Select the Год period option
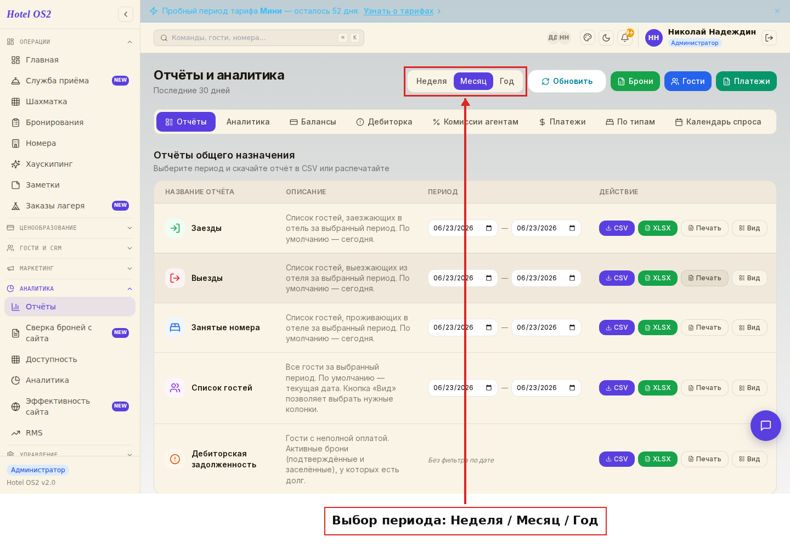The image size is (790, 548). (x=507, y=81)
